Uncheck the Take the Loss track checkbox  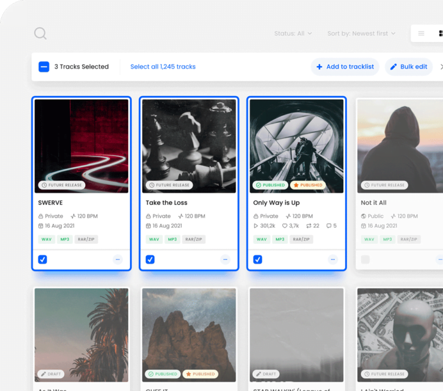click(x=150, y=259)
